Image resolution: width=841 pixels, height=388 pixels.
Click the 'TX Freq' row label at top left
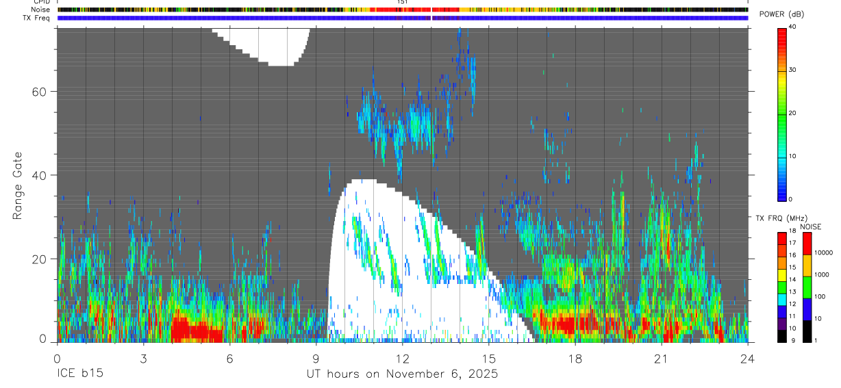pos(37,18)
